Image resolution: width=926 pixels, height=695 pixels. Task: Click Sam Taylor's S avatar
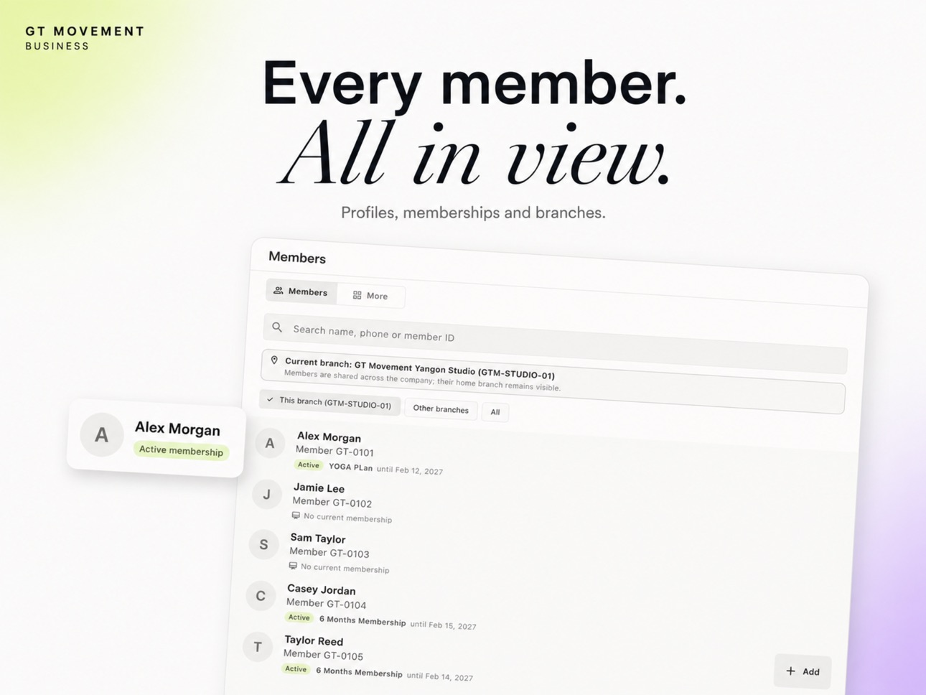pos(263,544)
